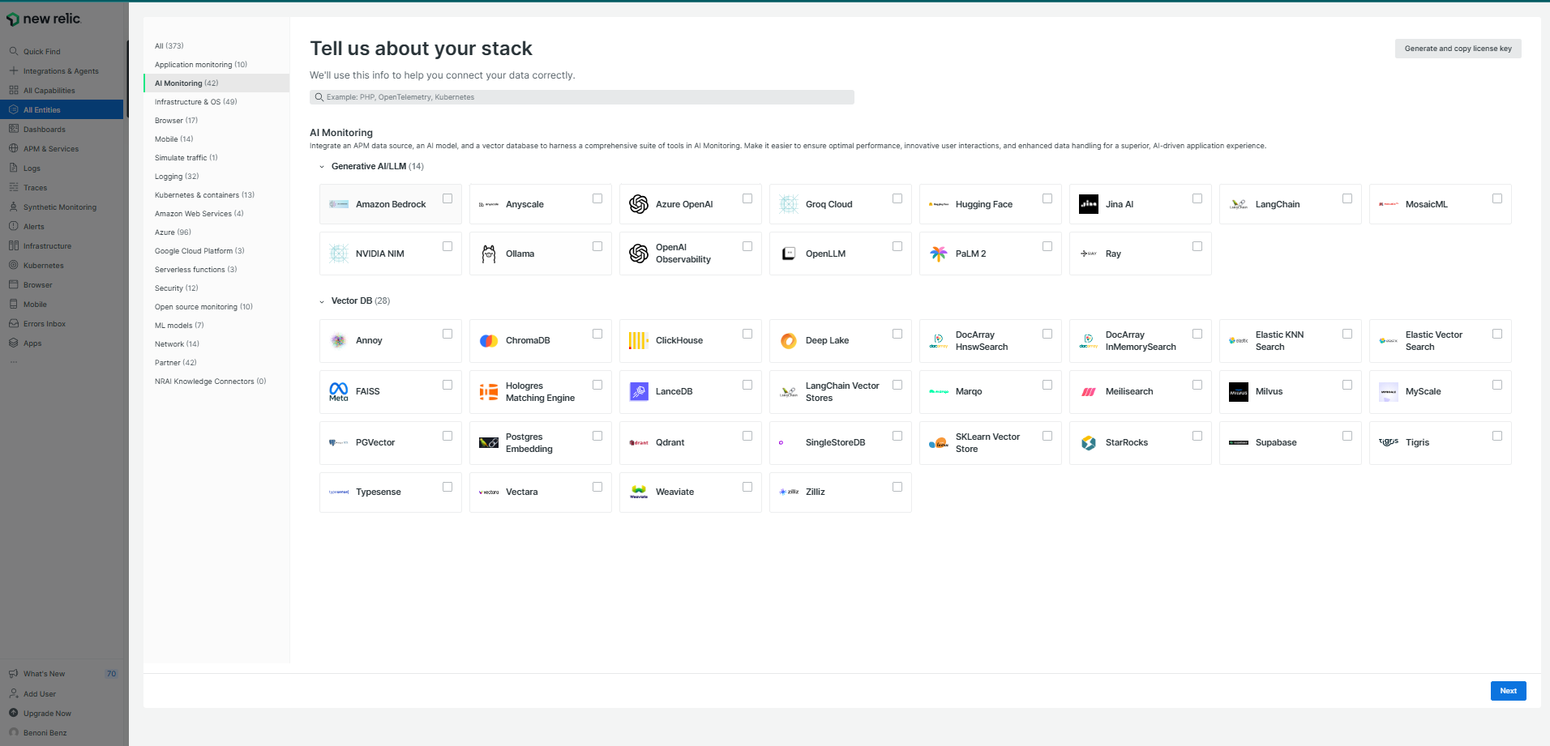The width and height of the screenshot is (1550, 746).
Task: Collapse the Vector DB section
Action: coord(322,301)
